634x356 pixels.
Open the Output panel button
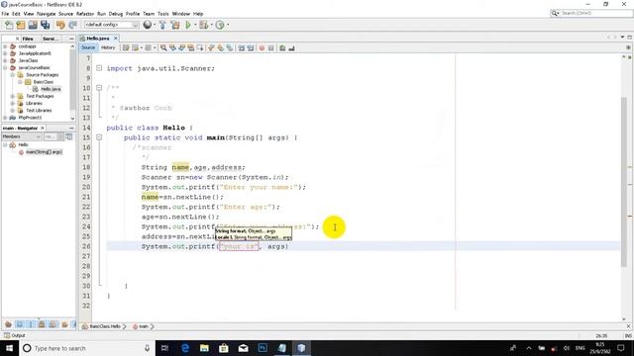15,335
